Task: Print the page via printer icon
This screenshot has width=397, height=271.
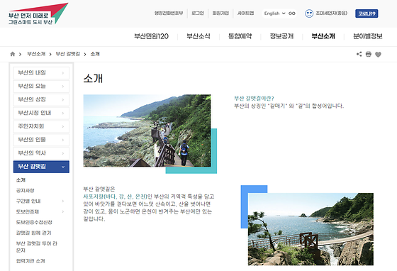Action: tap(369, 54)
